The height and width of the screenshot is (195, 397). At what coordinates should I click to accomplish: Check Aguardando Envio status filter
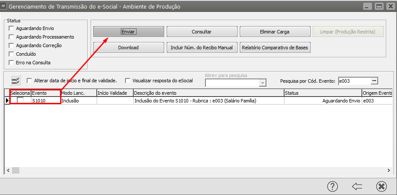11,28
